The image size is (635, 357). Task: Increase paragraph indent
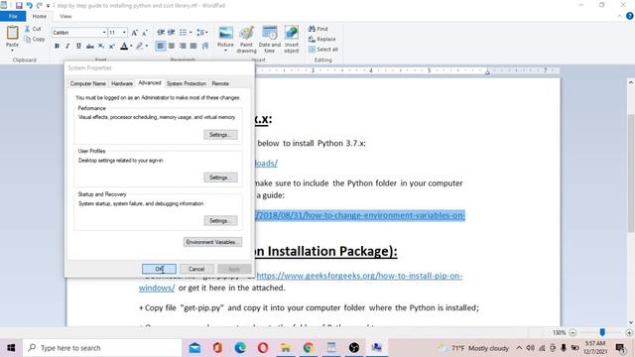pyautogui.click(x=172, y=33)
